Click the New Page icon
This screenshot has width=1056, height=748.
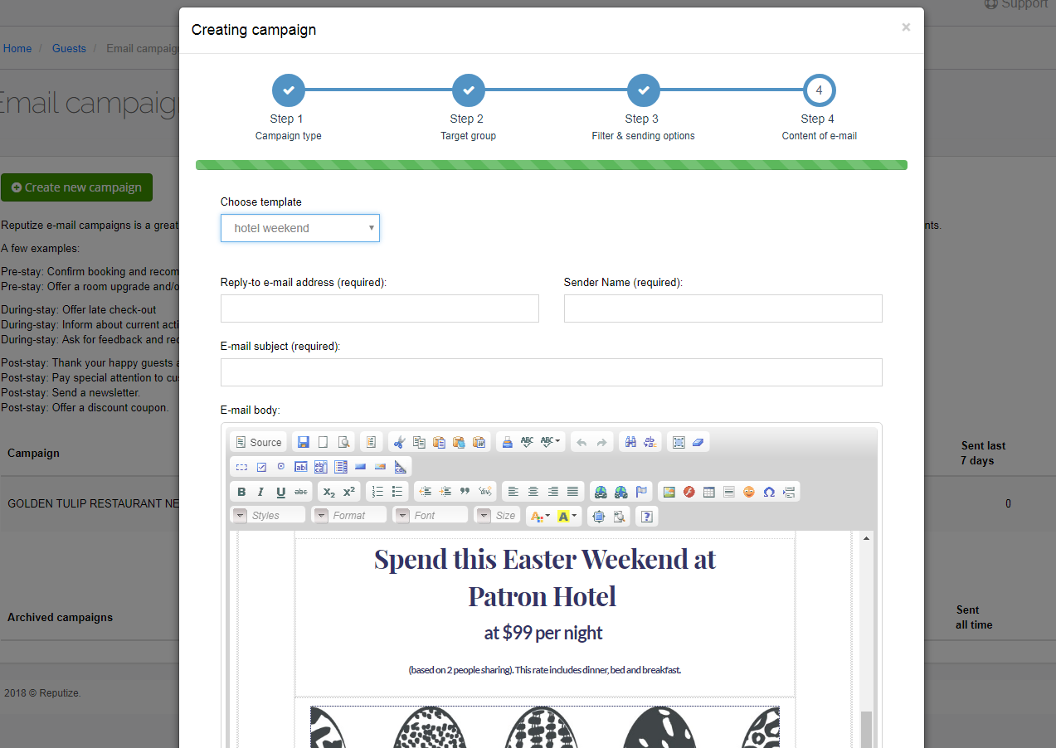click(x=324, y=442)
